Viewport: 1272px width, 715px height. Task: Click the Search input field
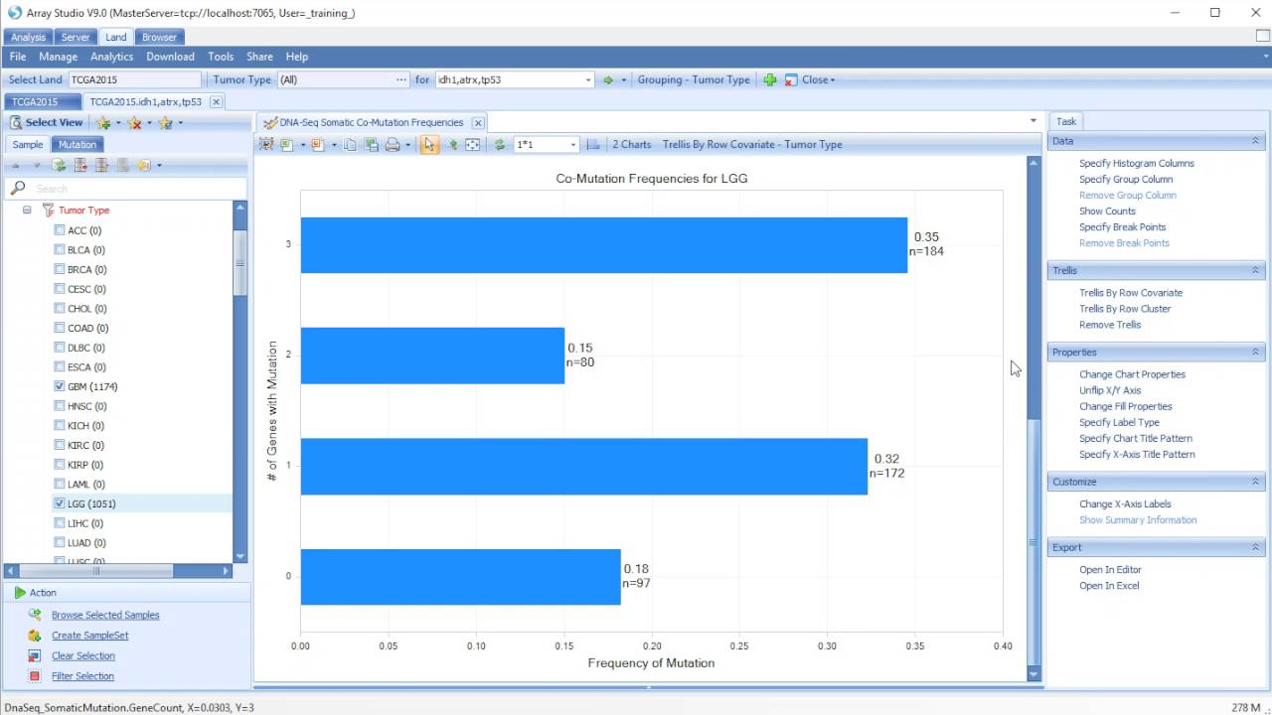click(x=138, y=189)
